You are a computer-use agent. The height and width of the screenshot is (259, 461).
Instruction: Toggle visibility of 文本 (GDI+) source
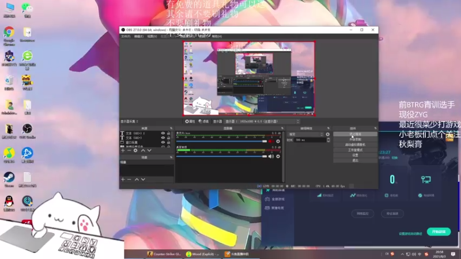click(163, 138)
